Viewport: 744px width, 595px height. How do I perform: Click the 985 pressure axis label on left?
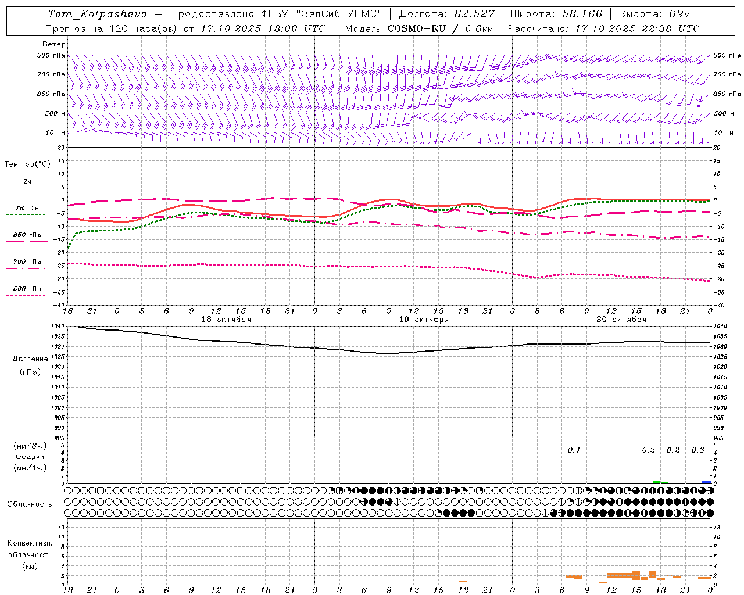tap(60, 438)
